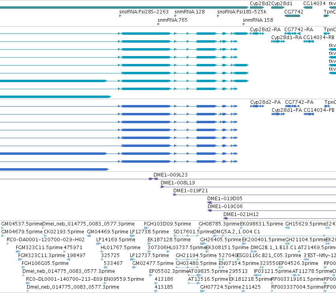The height and width of the screenshot is (293, 336).
Task: Open BAC clone DME1-019P21
Action: (190, 191)
